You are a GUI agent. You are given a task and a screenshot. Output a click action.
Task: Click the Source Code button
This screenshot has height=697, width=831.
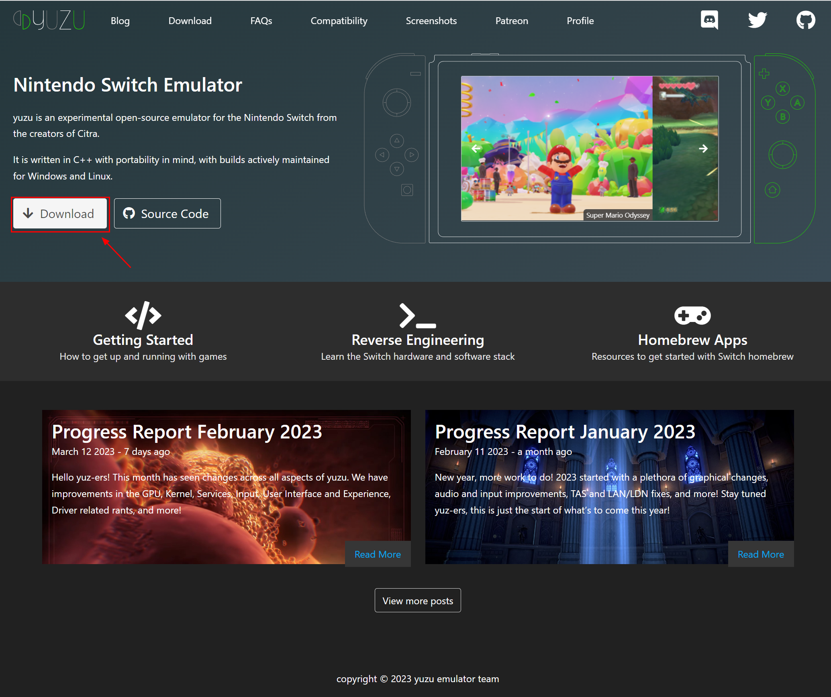167,214
